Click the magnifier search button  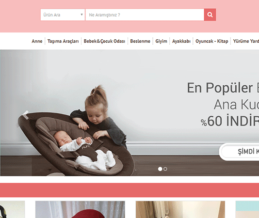coord(210,15)
